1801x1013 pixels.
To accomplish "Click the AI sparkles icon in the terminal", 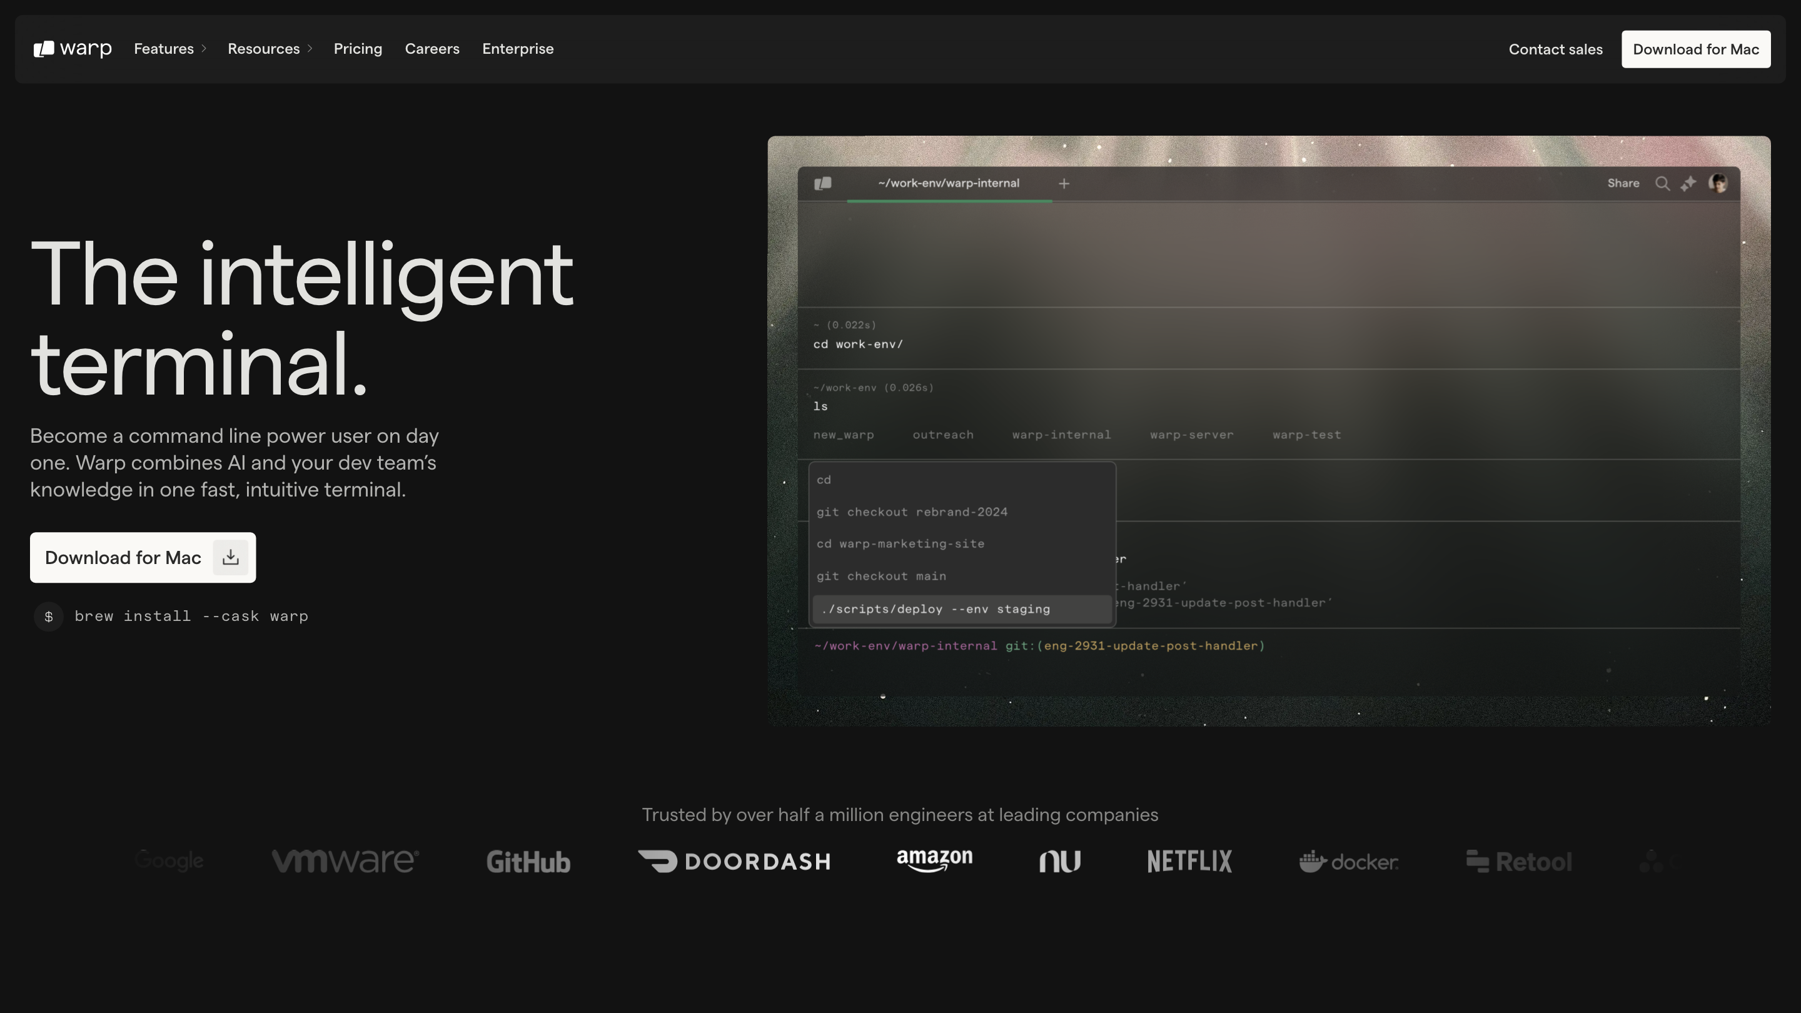I will pos(1689,183).
